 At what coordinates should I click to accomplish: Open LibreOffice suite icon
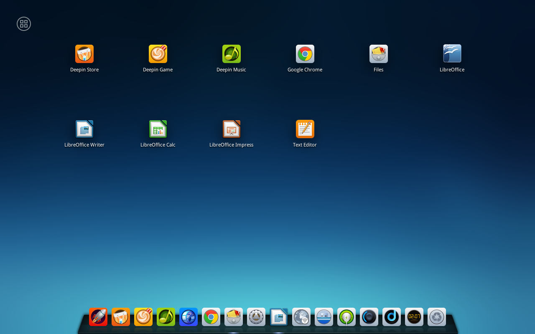pyautogui.click(x=452, y=53)
